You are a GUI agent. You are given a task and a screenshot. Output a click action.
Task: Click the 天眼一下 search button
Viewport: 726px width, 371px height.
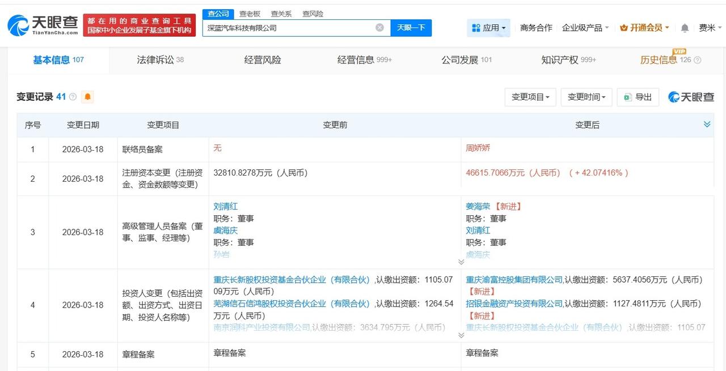click(x=411, y=28)
